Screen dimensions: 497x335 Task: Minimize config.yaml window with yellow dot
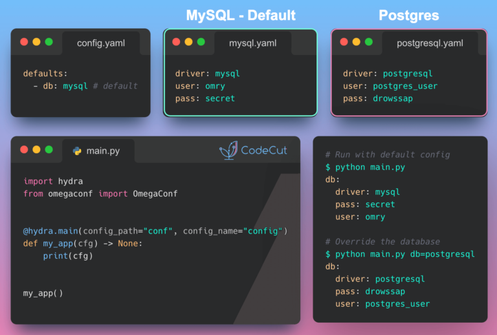36,42
